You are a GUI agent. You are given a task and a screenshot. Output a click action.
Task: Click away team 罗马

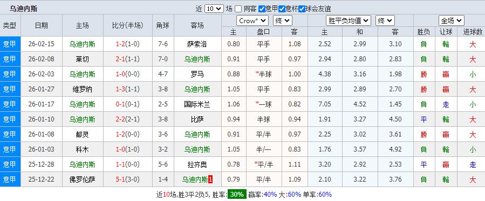click(x=197, y=74)
